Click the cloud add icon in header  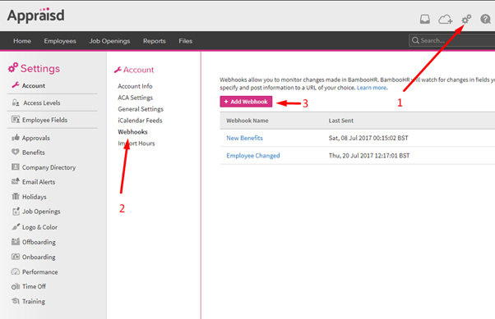tap(446, 20)
